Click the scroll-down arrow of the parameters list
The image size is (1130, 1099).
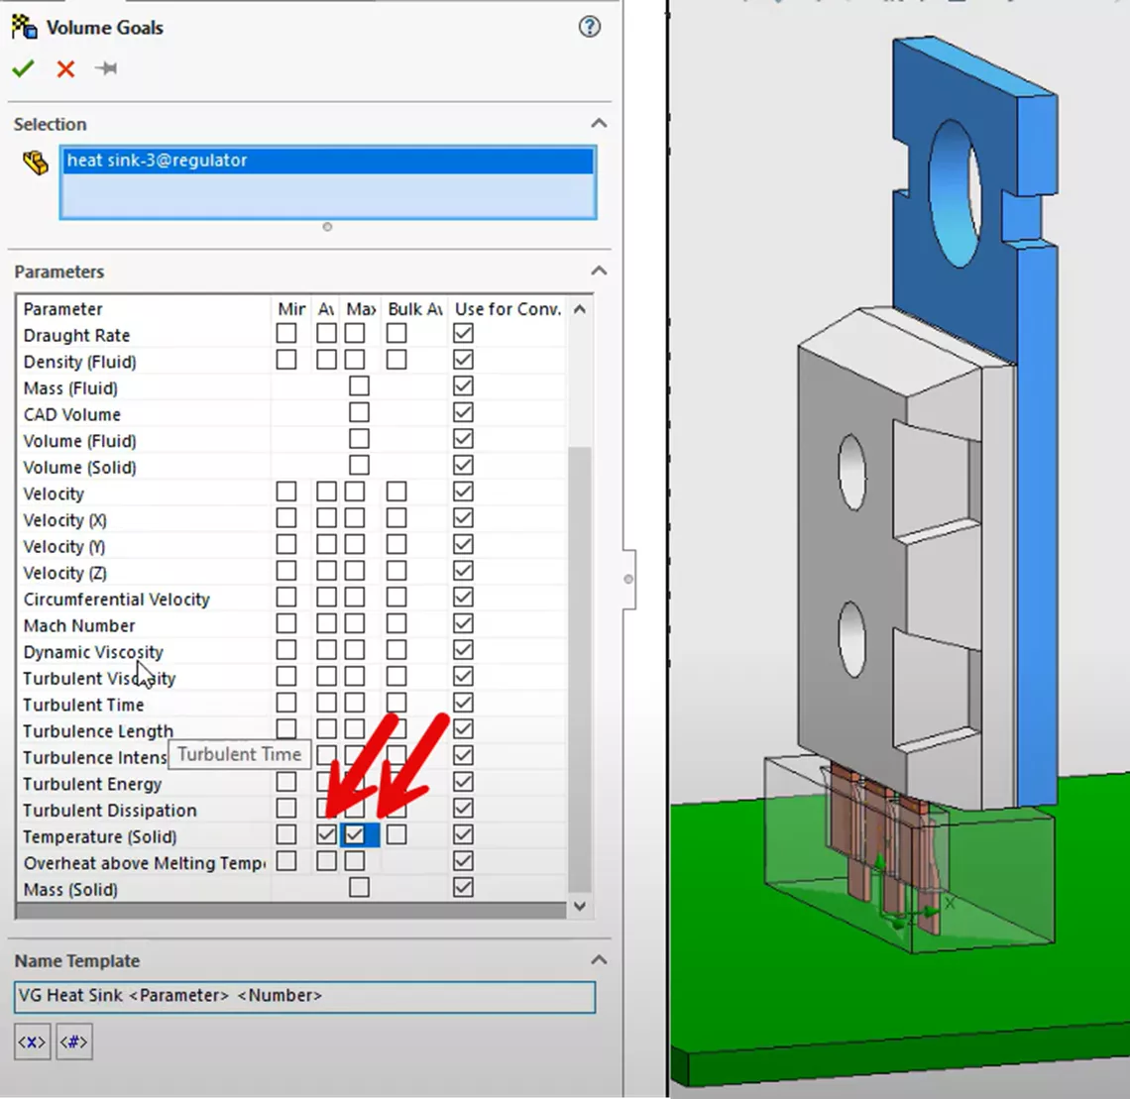579,906
